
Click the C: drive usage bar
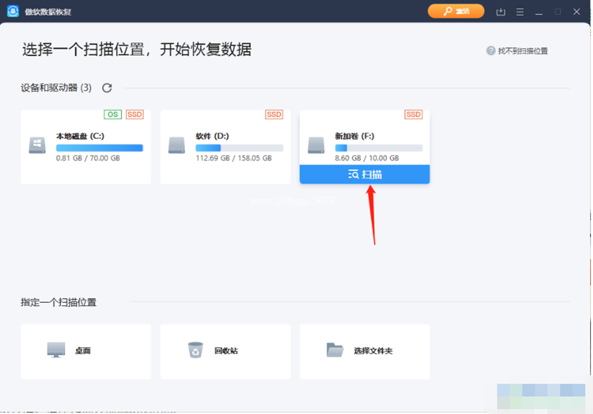tap(99, 148)
